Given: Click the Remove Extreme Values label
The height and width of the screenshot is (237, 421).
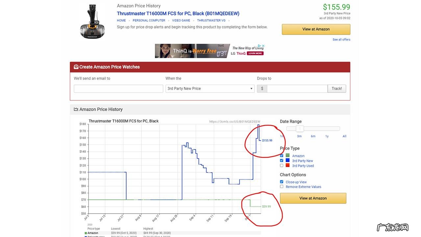Looking at the screenshot, I should [x=304, y=187].
